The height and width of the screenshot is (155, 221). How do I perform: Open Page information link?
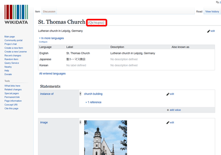pyautogui.click(x=13, y=101)
